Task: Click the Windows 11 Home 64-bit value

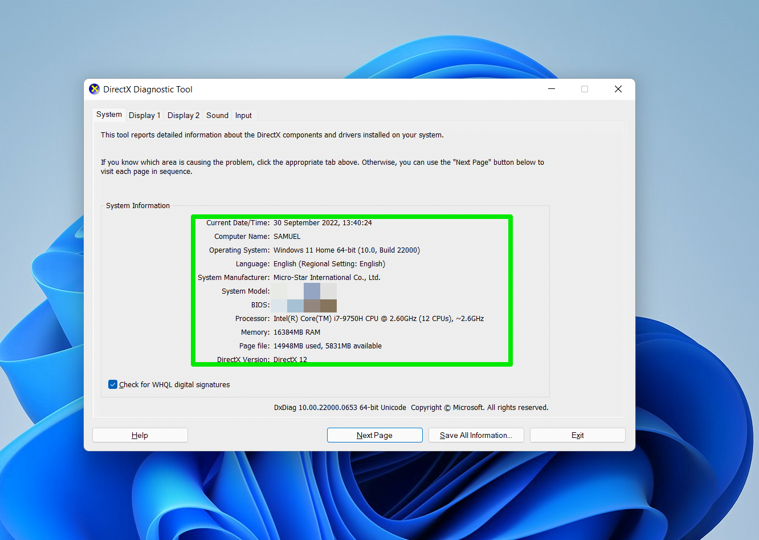Action: tap(346, 250)
